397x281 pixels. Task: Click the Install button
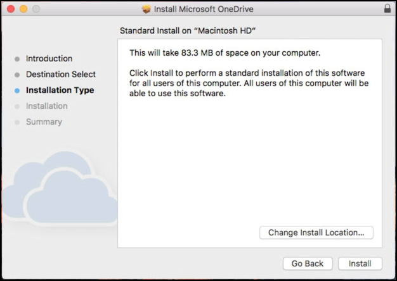pyautogui.click(x=360, y=263)
